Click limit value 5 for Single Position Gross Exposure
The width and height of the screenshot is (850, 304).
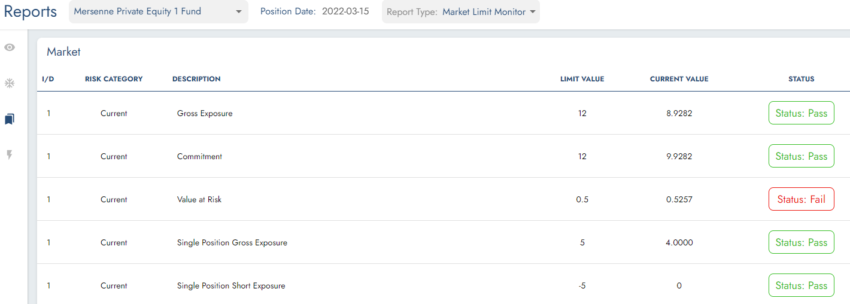click(582, 242)
